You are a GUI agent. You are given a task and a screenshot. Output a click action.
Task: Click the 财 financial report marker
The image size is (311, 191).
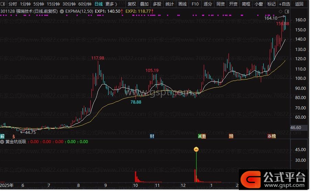(x=152, y=136)
